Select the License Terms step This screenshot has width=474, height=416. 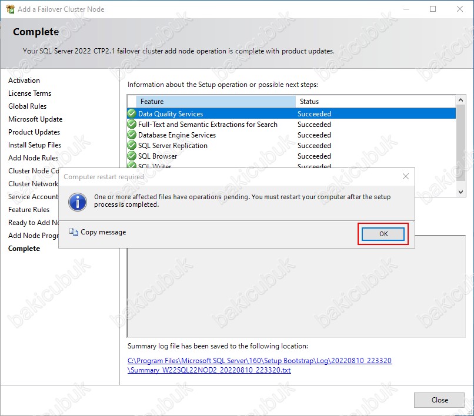click(x=29, y=93)
